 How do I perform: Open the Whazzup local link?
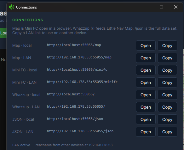click(146, 95)
